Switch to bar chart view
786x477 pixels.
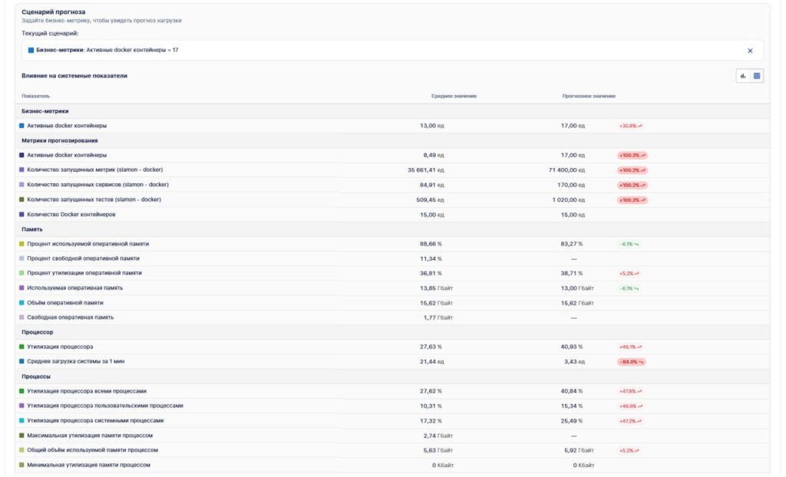point(743,76)
